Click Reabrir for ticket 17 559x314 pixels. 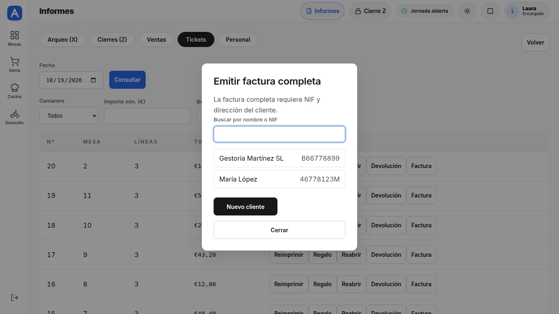coord(352,255)
